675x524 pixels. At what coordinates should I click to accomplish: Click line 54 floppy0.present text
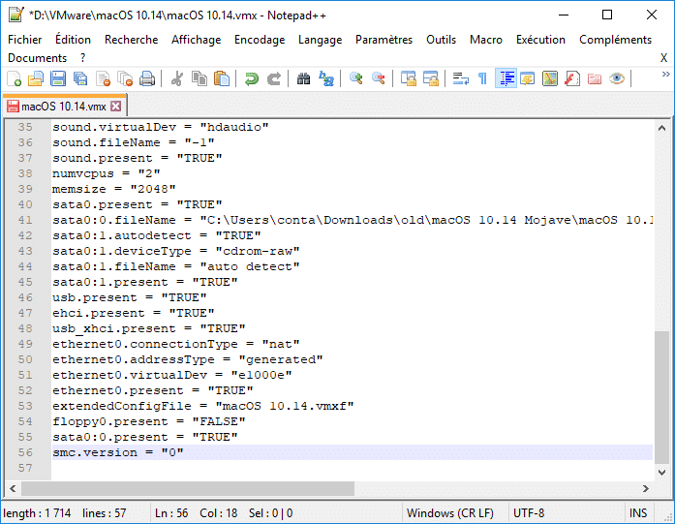pos(149,421)
